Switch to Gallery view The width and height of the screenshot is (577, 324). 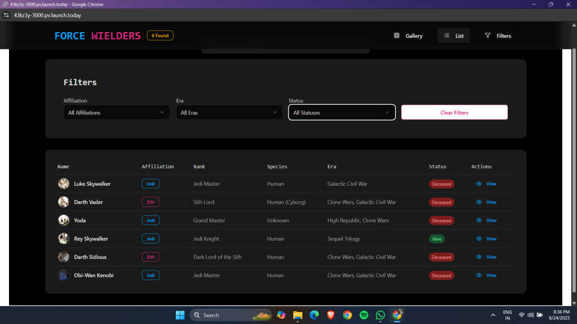pos(408,36)
